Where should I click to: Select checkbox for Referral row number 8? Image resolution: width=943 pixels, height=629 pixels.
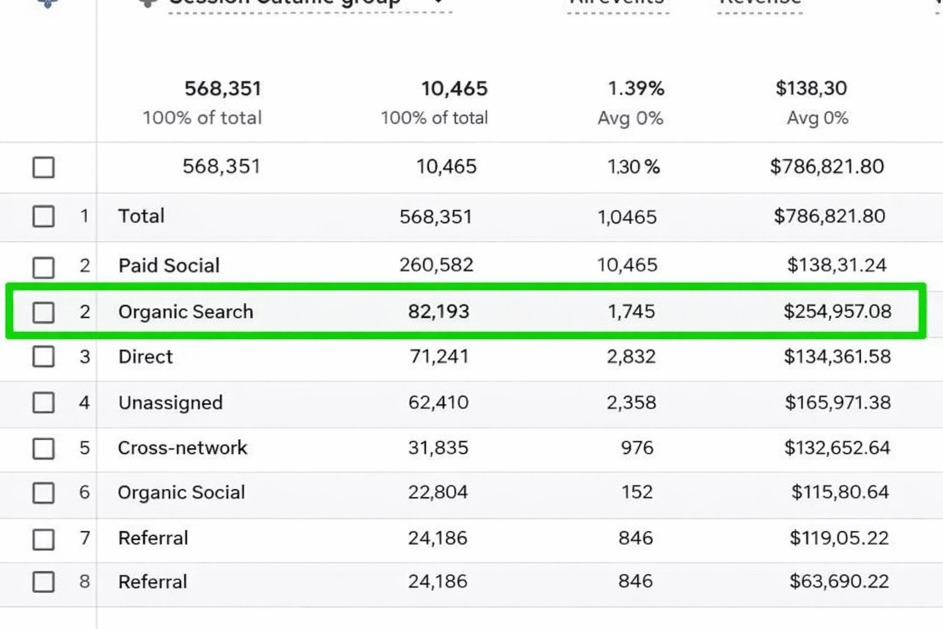click(x=44, y=582)
